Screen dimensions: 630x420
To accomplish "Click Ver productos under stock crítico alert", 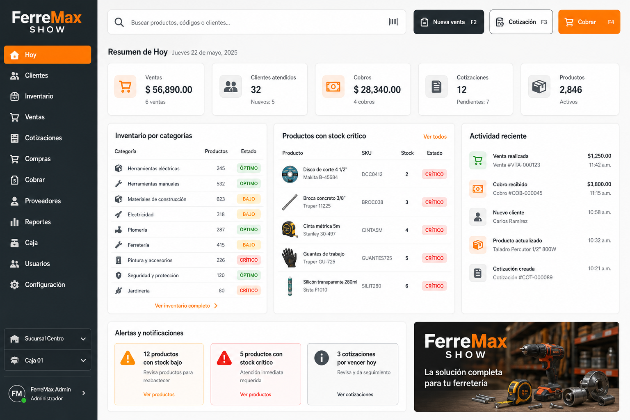I will point(256,395).
